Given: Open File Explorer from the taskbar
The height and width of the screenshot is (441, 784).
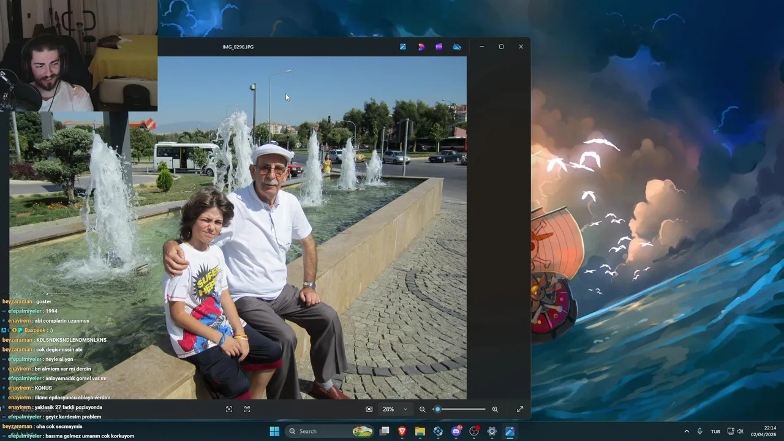Looking at the screenshot, I should tap(420, 431).
